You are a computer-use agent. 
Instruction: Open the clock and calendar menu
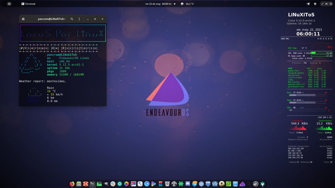point(158,4)
